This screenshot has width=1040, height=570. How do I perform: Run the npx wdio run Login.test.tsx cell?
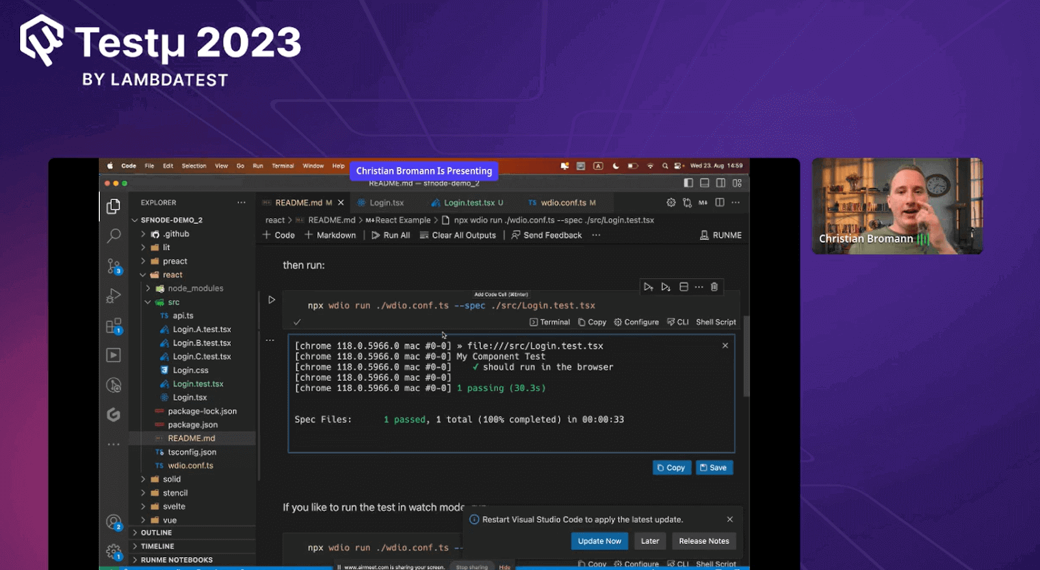point(272,300)
